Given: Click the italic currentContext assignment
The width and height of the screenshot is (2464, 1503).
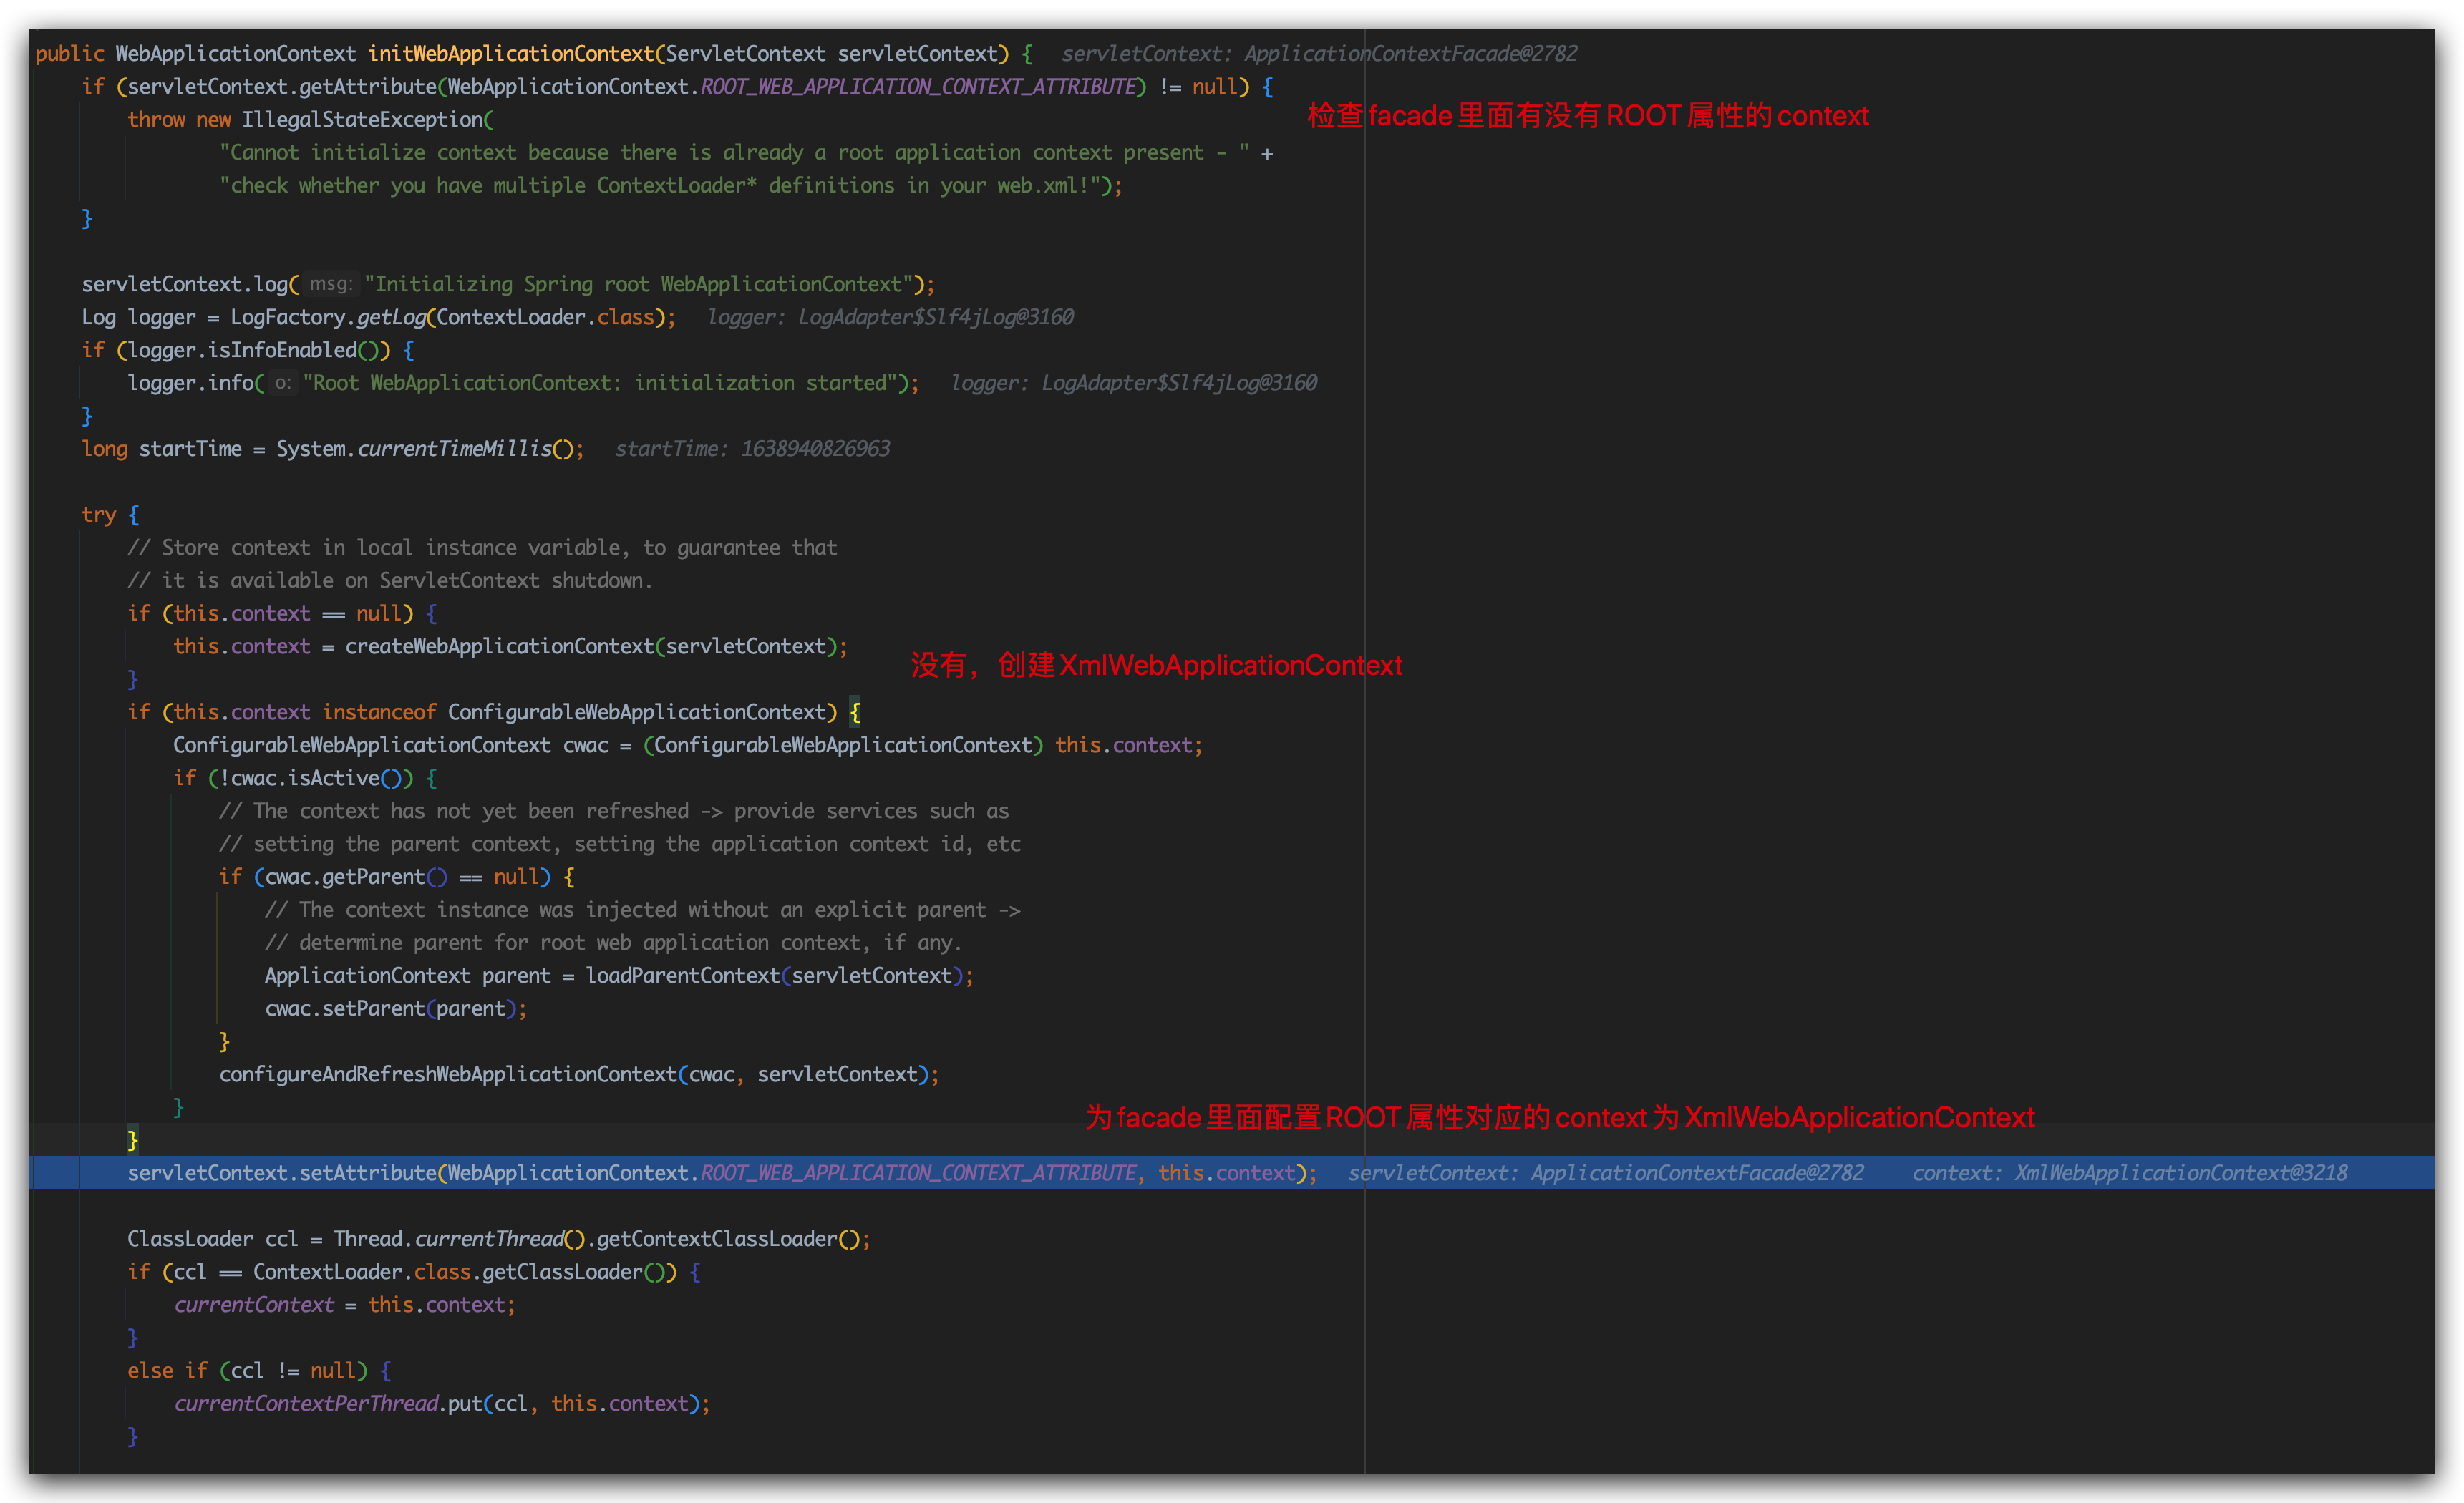Looking at the screenshot, I should 254,1305.
